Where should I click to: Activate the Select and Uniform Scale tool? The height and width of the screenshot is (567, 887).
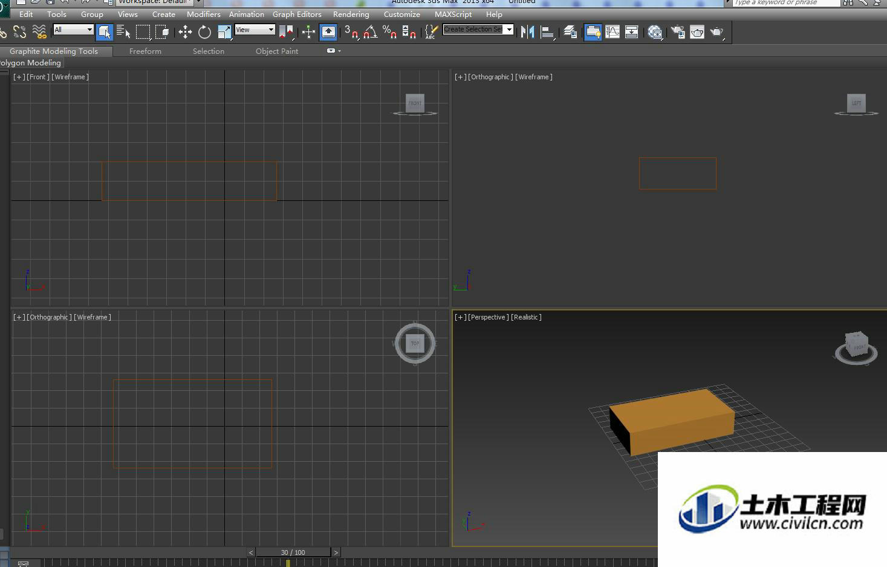click(x=224, y=31)
